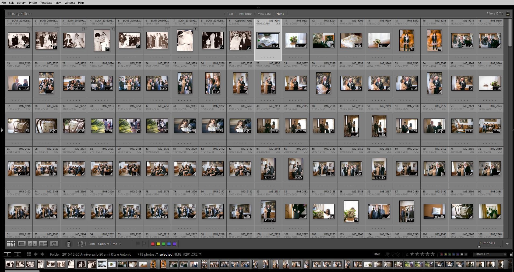Reverse sort direction with the A-Z icon
Viewport: 514px width, 272px height.
click(x=82, y=244)
